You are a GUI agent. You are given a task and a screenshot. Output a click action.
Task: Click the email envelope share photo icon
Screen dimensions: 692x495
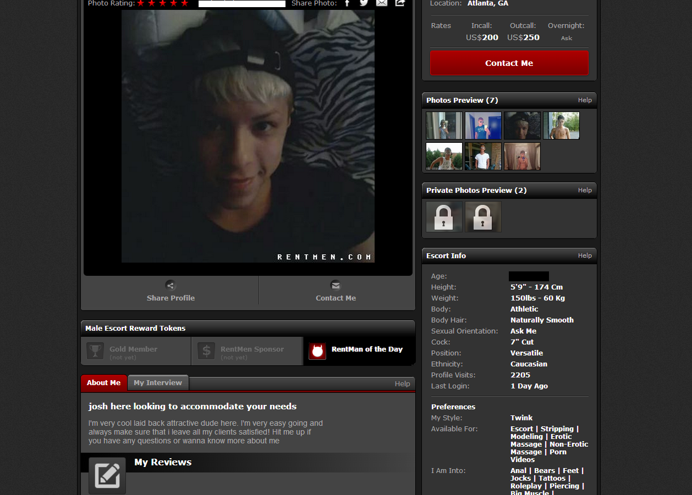(382, 3)
